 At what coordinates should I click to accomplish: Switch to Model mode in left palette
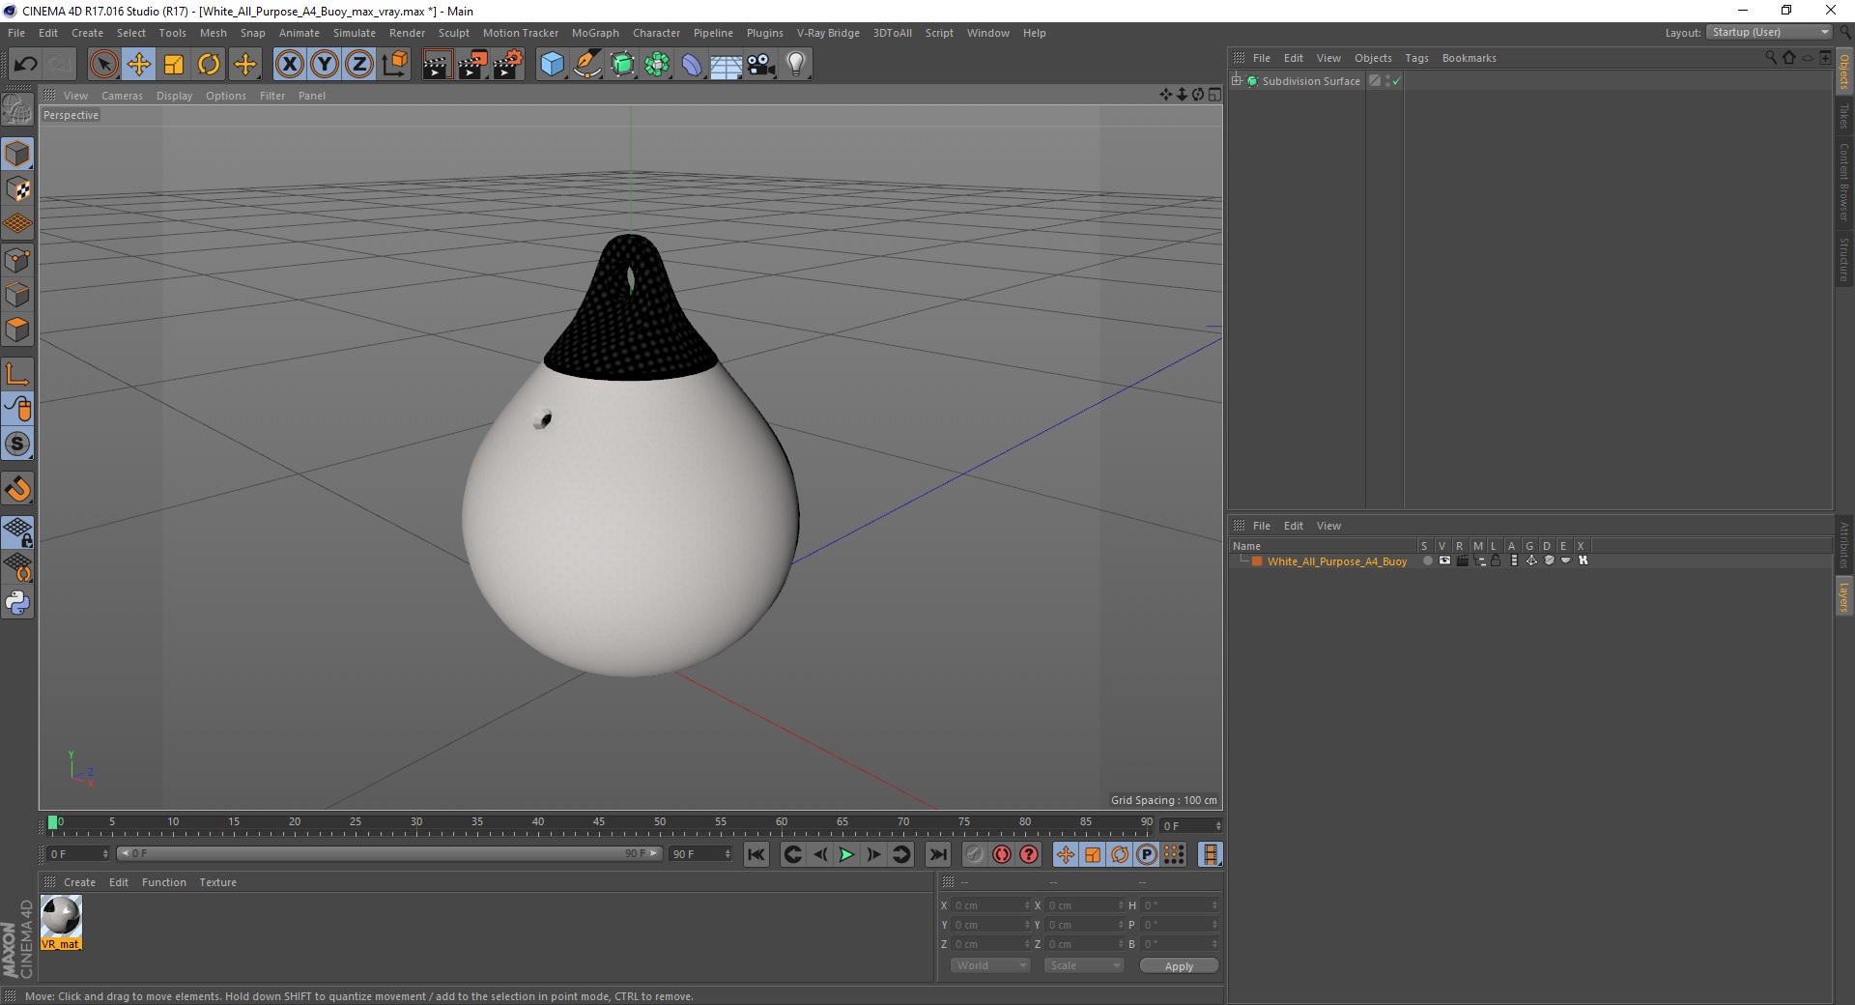(17, 155)
